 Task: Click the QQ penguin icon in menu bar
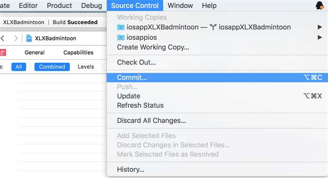click(x=320, y=5)
